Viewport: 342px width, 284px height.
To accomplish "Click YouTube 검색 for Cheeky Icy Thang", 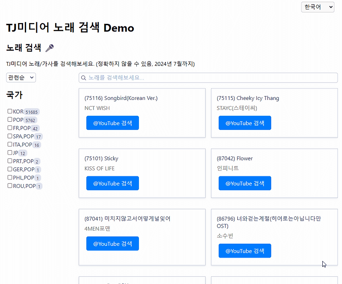I will coord(245,123).
